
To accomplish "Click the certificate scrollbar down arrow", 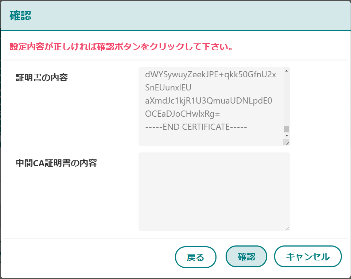I will (286, 135).
